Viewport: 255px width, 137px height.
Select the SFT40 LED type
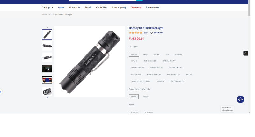click(189, 75)
